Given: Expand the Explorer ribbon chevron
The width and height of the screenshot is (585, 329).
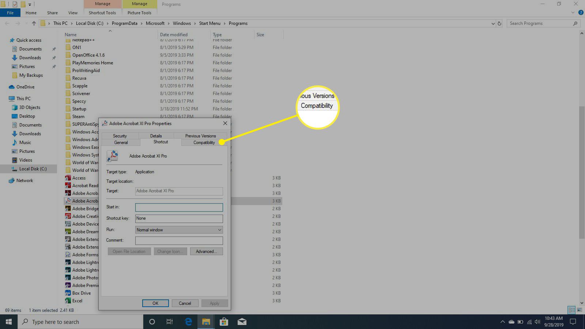Looking at the screenshot, I should tap(573, 13).
